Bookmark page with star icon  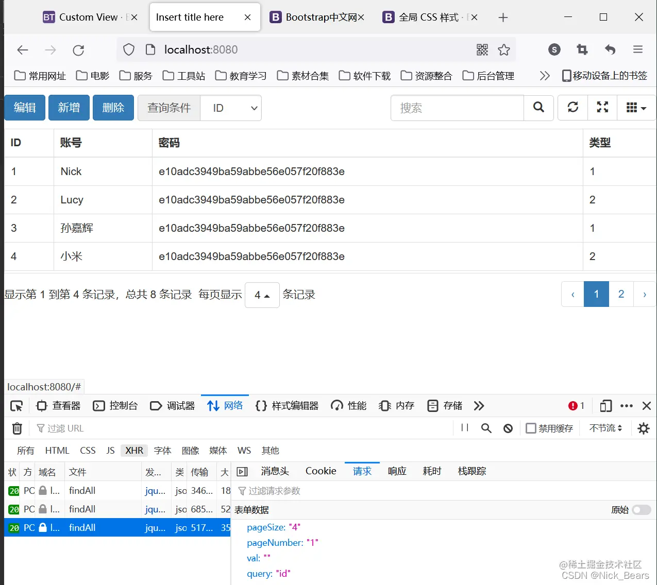coord(504,50)
